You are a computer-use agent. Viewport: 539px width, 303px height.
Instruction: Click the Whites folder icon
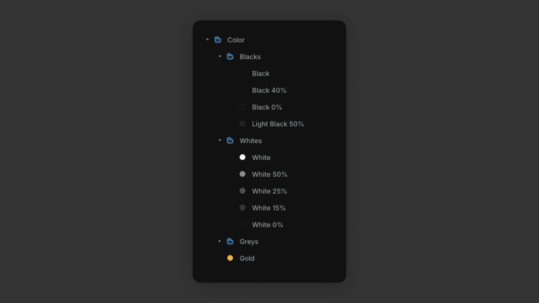(x=230, y=140)
